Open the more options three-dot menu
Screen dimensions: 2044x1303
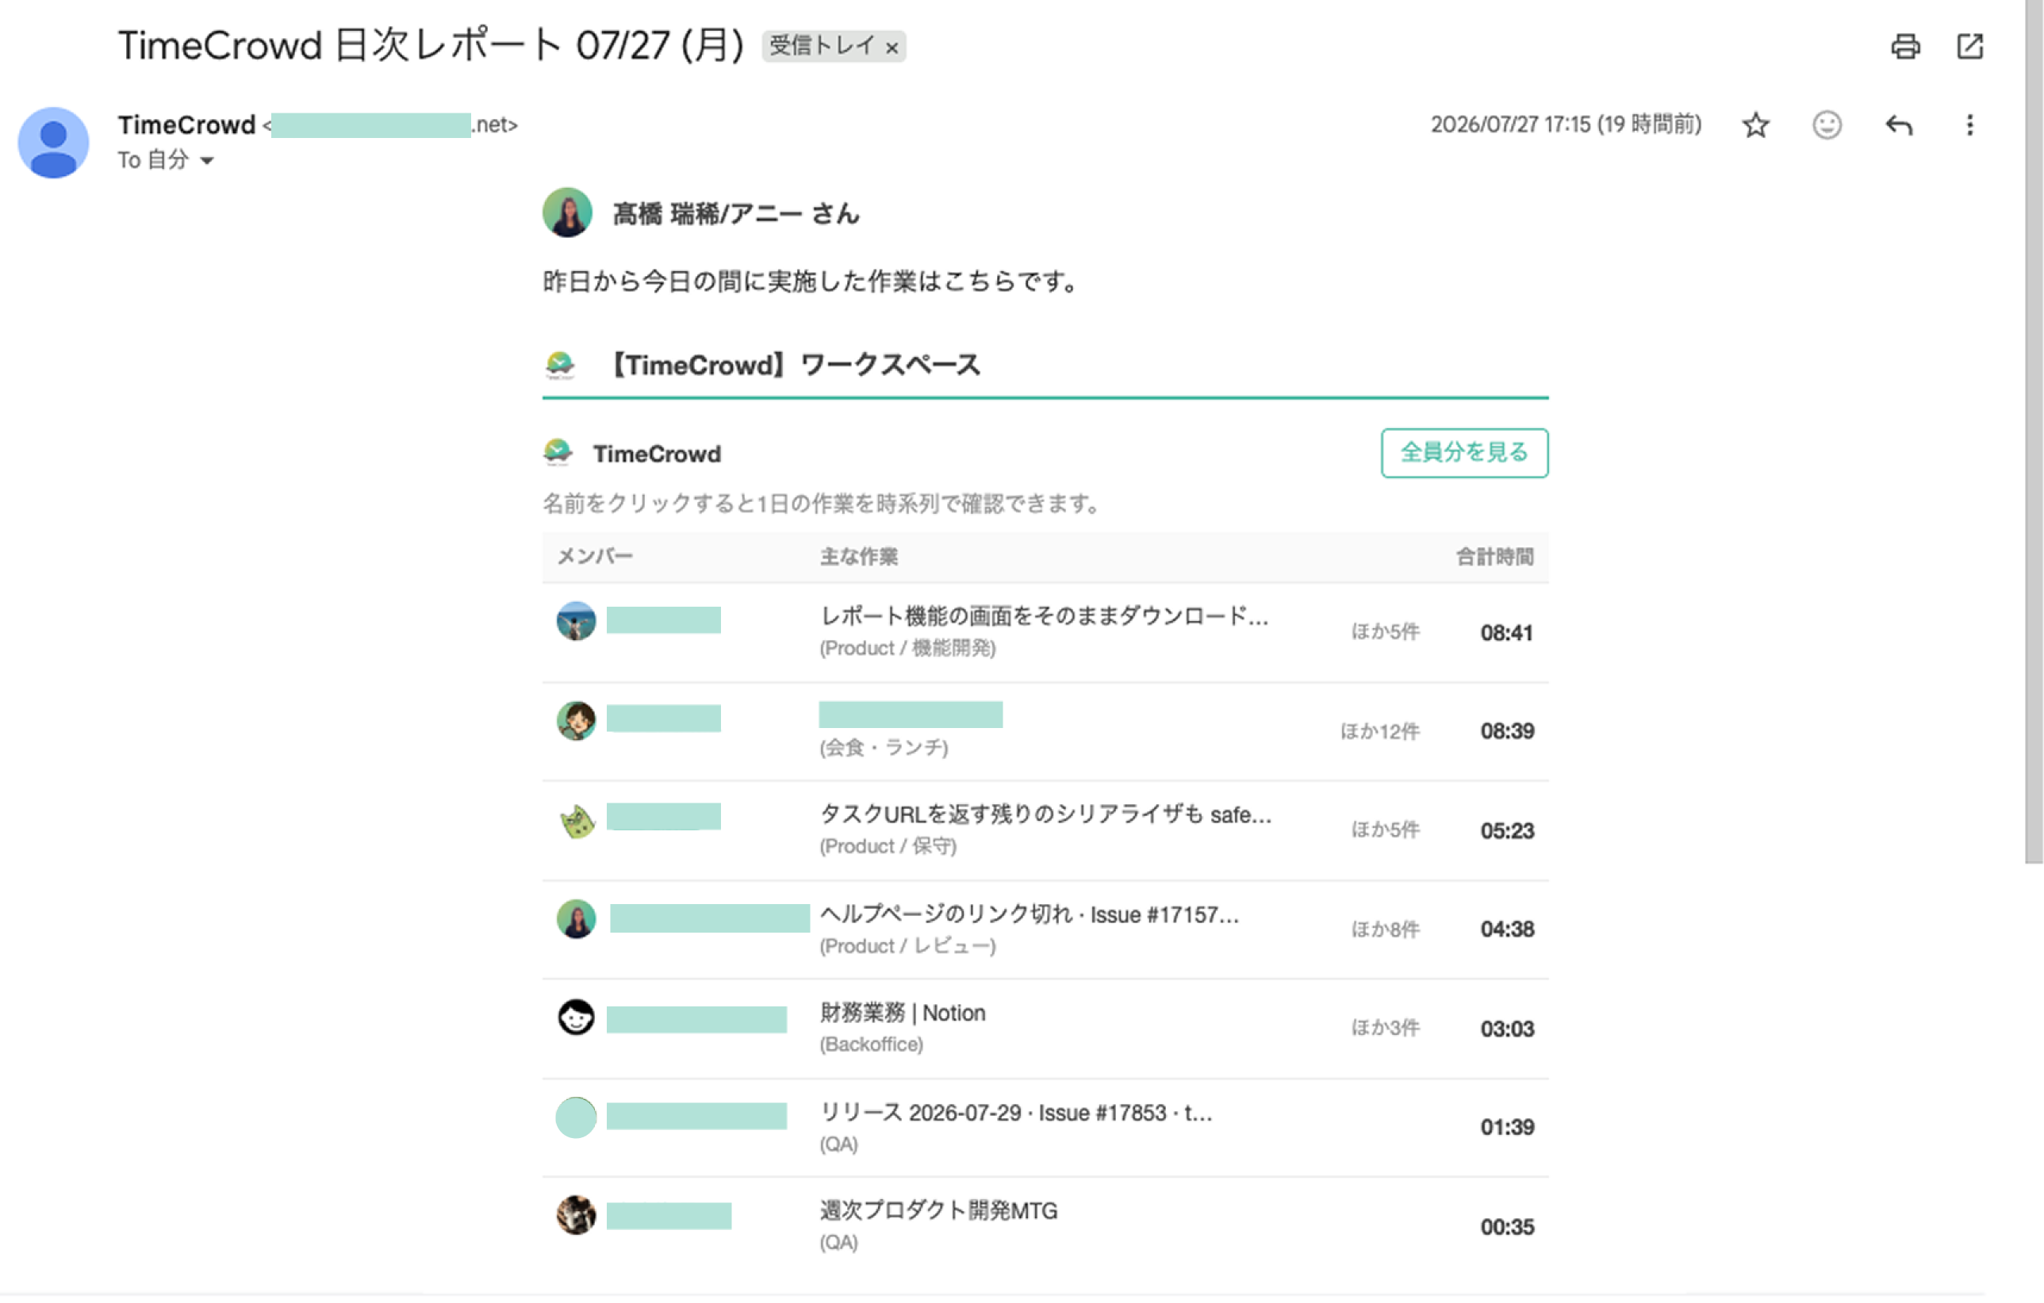(1969, 125)
